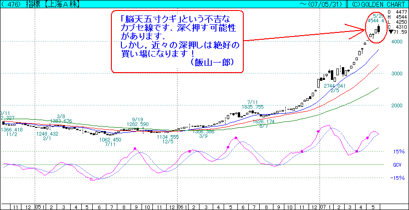Click the 1062.450 low label dated 7/11
Image resolution: width=409 pixels, height=210 pixels.
tap(110, 140)
